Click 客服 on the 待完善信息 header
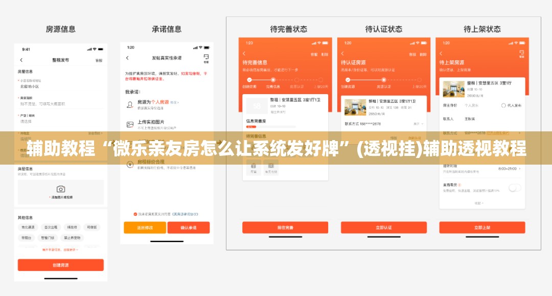Viewport: 552px width, 296px height. pos(314,55)
